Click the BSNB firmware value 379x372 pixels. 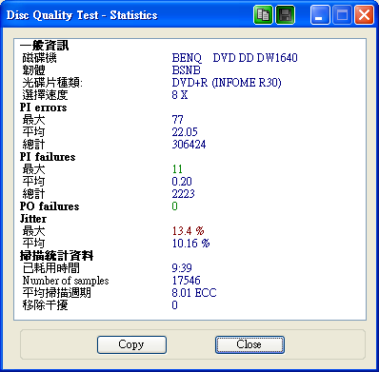187,70
